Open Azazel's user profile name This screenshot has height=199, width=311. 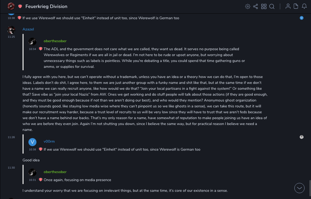pos(28,29)
